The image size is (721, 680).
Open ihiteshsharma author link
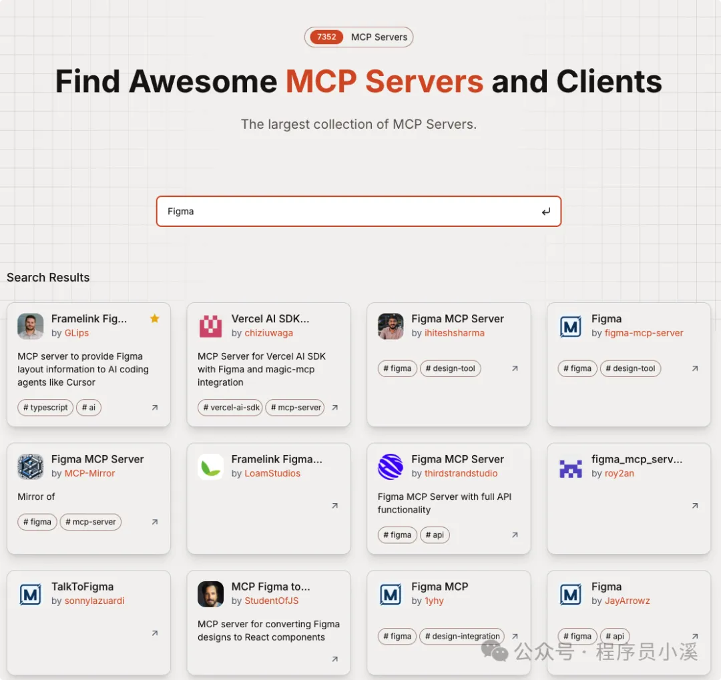coord(455,333)
